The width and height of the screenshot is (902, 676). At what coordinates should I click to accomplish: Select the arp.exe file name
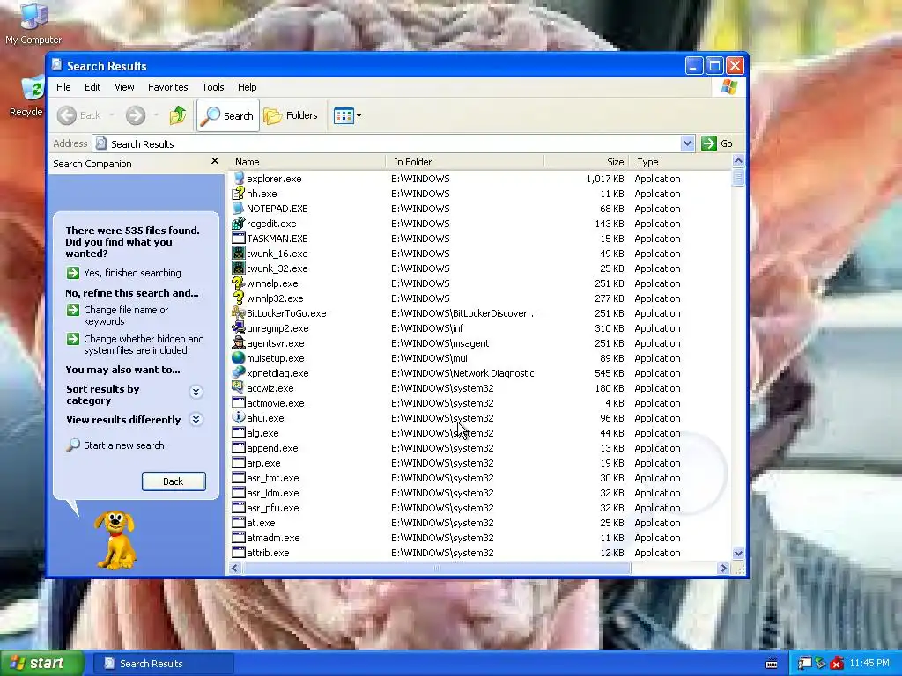(264, 463)
